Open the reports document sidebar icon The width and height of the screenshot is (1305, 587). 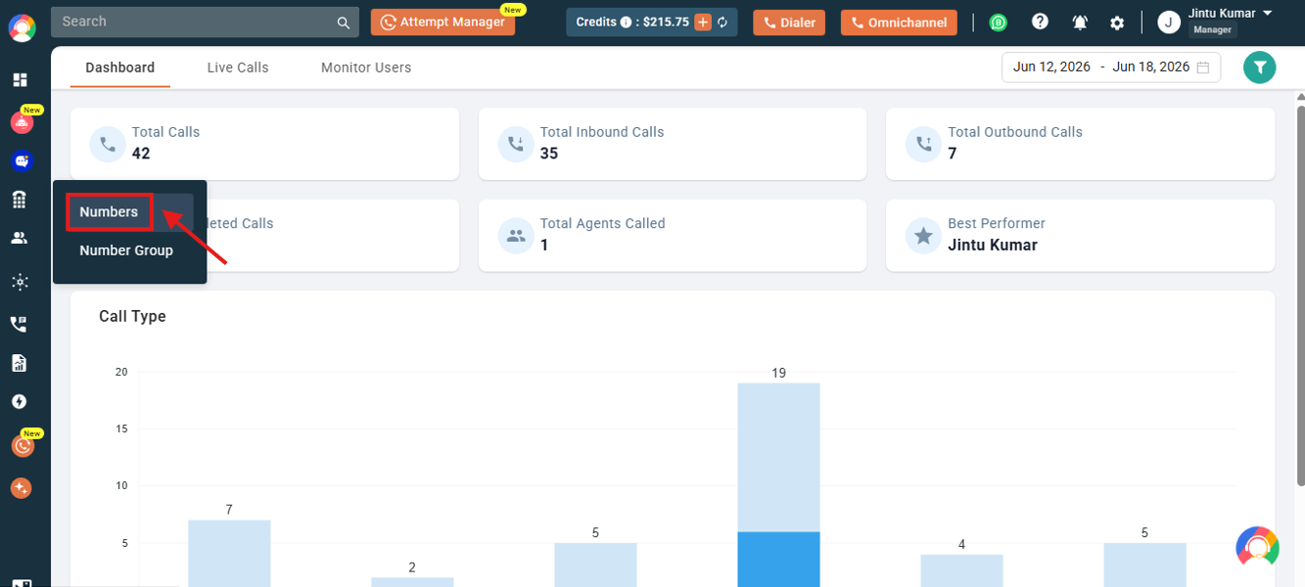20,363
